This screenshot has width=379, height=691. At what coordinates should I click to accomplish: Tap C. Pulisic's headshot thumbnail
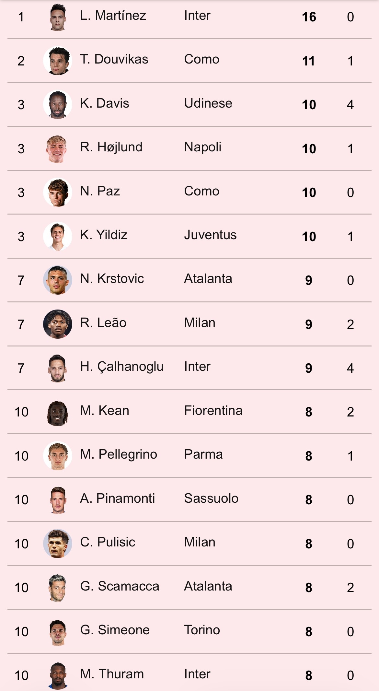58,544
